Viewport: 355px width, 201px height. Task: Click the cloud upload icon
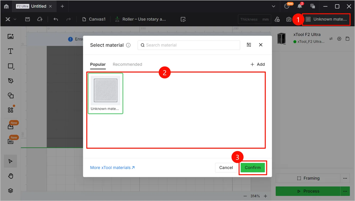tap(40, 19)
